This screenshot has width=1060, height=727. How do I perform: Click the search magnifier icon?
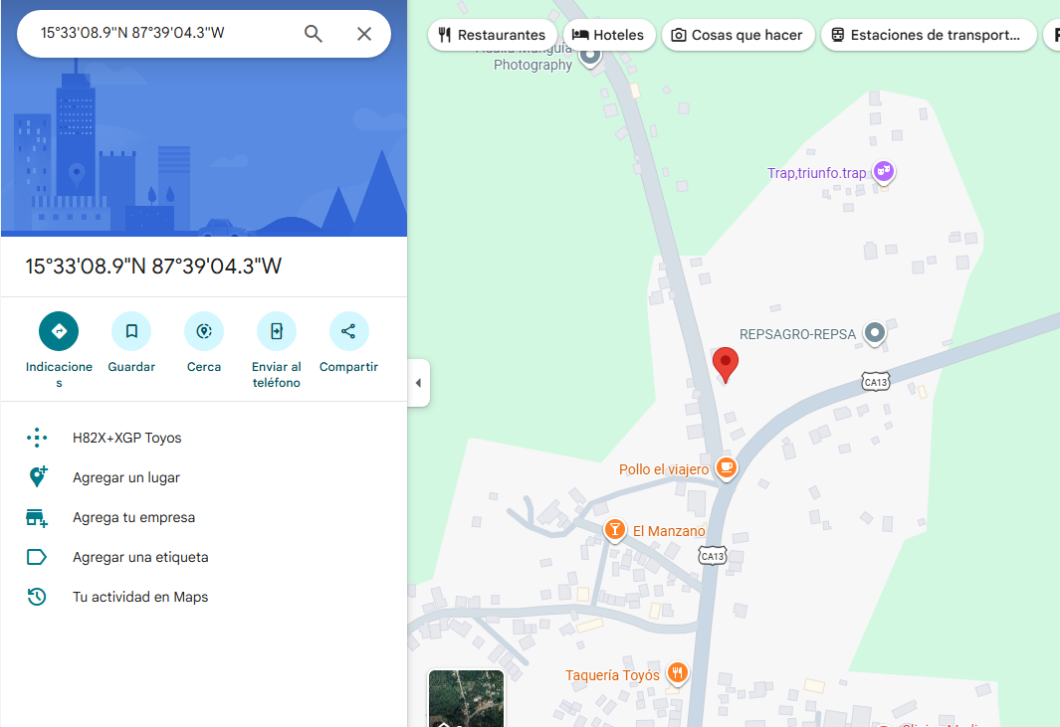pyautogui.click(x=314, y=34)
